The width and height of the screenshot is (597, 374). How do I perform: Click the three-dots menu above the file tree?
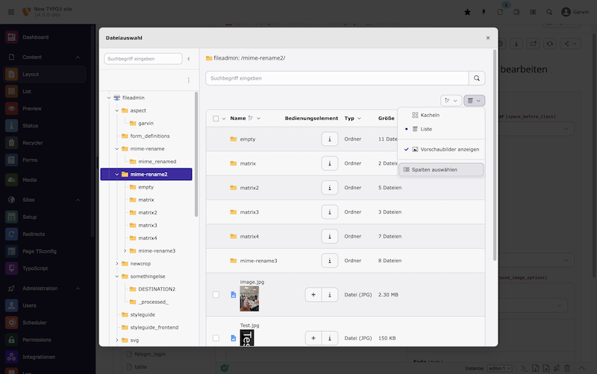[188, 80]
